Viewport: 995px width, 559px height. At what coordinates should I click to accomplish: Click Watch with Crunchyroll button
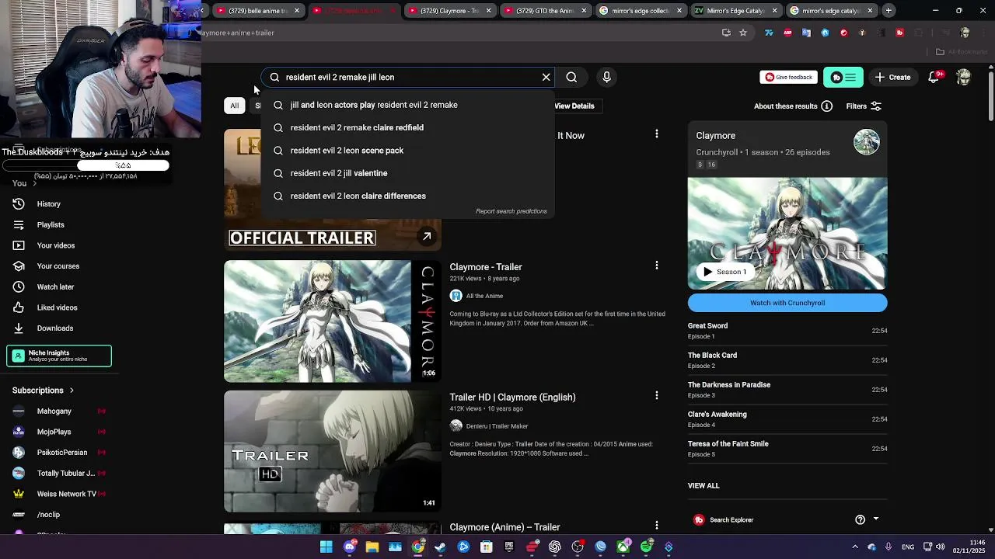tap(787, 303)
